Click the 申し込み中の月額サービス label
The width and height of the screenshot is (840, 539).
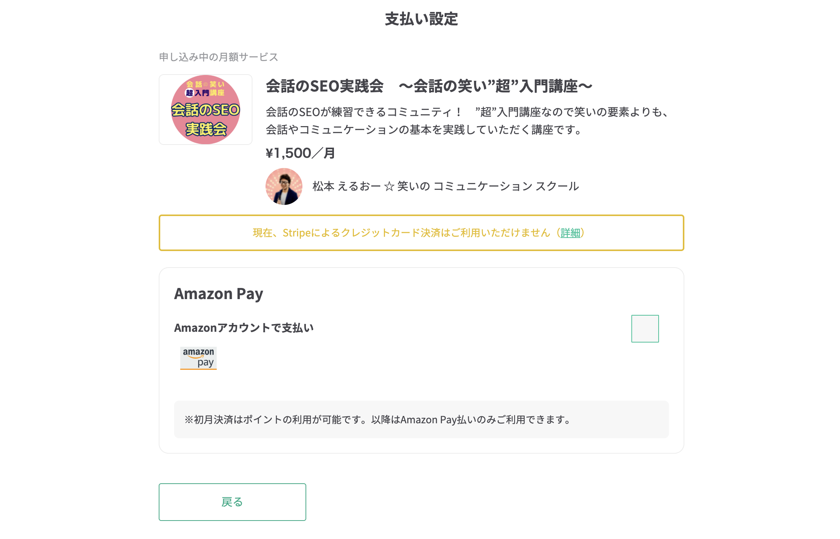coord(218,57)
